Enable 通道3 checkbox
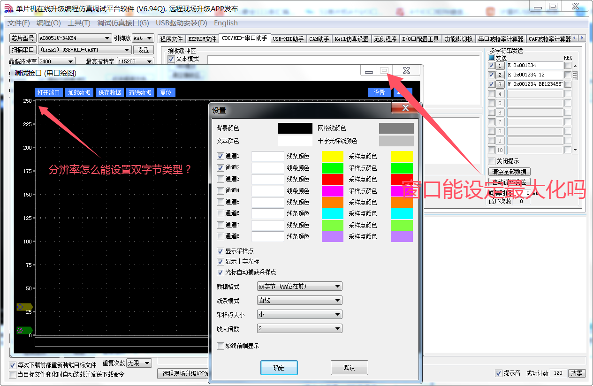 pos(220,179)
